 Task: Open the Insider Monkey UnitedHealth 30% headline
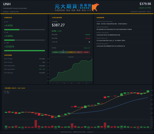108,35
